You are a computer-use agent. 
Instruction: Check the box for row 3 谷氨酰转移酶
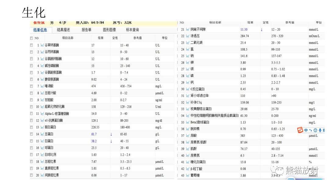tap(31, 59)
